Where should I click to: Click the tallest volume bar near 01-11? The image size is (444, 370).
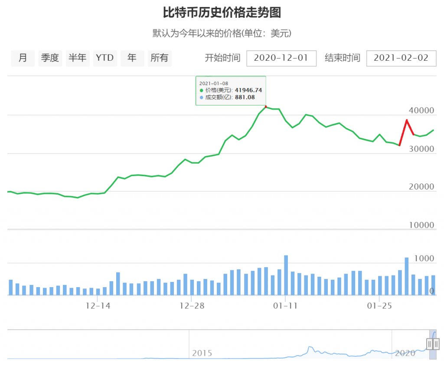click(x=286, y=275)
